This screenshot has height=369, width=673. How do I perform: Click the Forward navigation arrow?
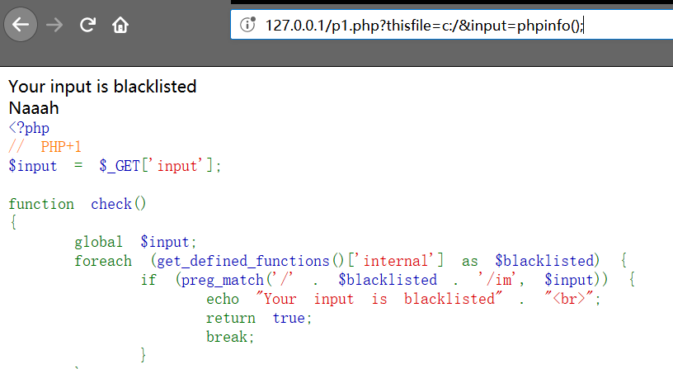(x=55, y=25)
